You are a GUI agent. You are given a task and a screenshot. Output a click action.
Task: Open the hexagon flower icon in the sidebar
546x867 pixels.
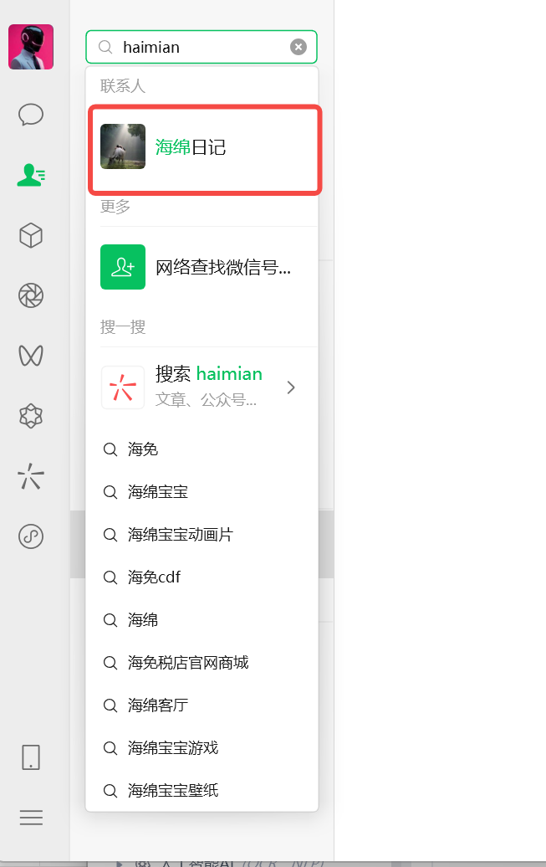click(31, 416)
